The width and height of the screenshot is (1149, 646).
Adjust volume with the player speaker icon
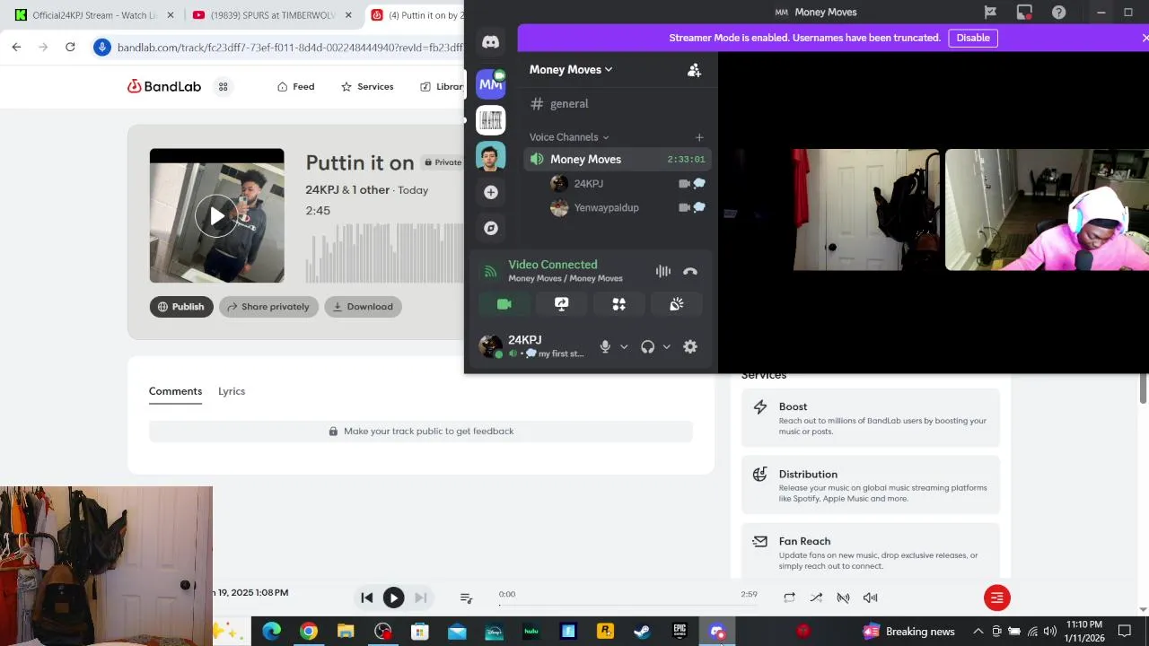(870, 598)
